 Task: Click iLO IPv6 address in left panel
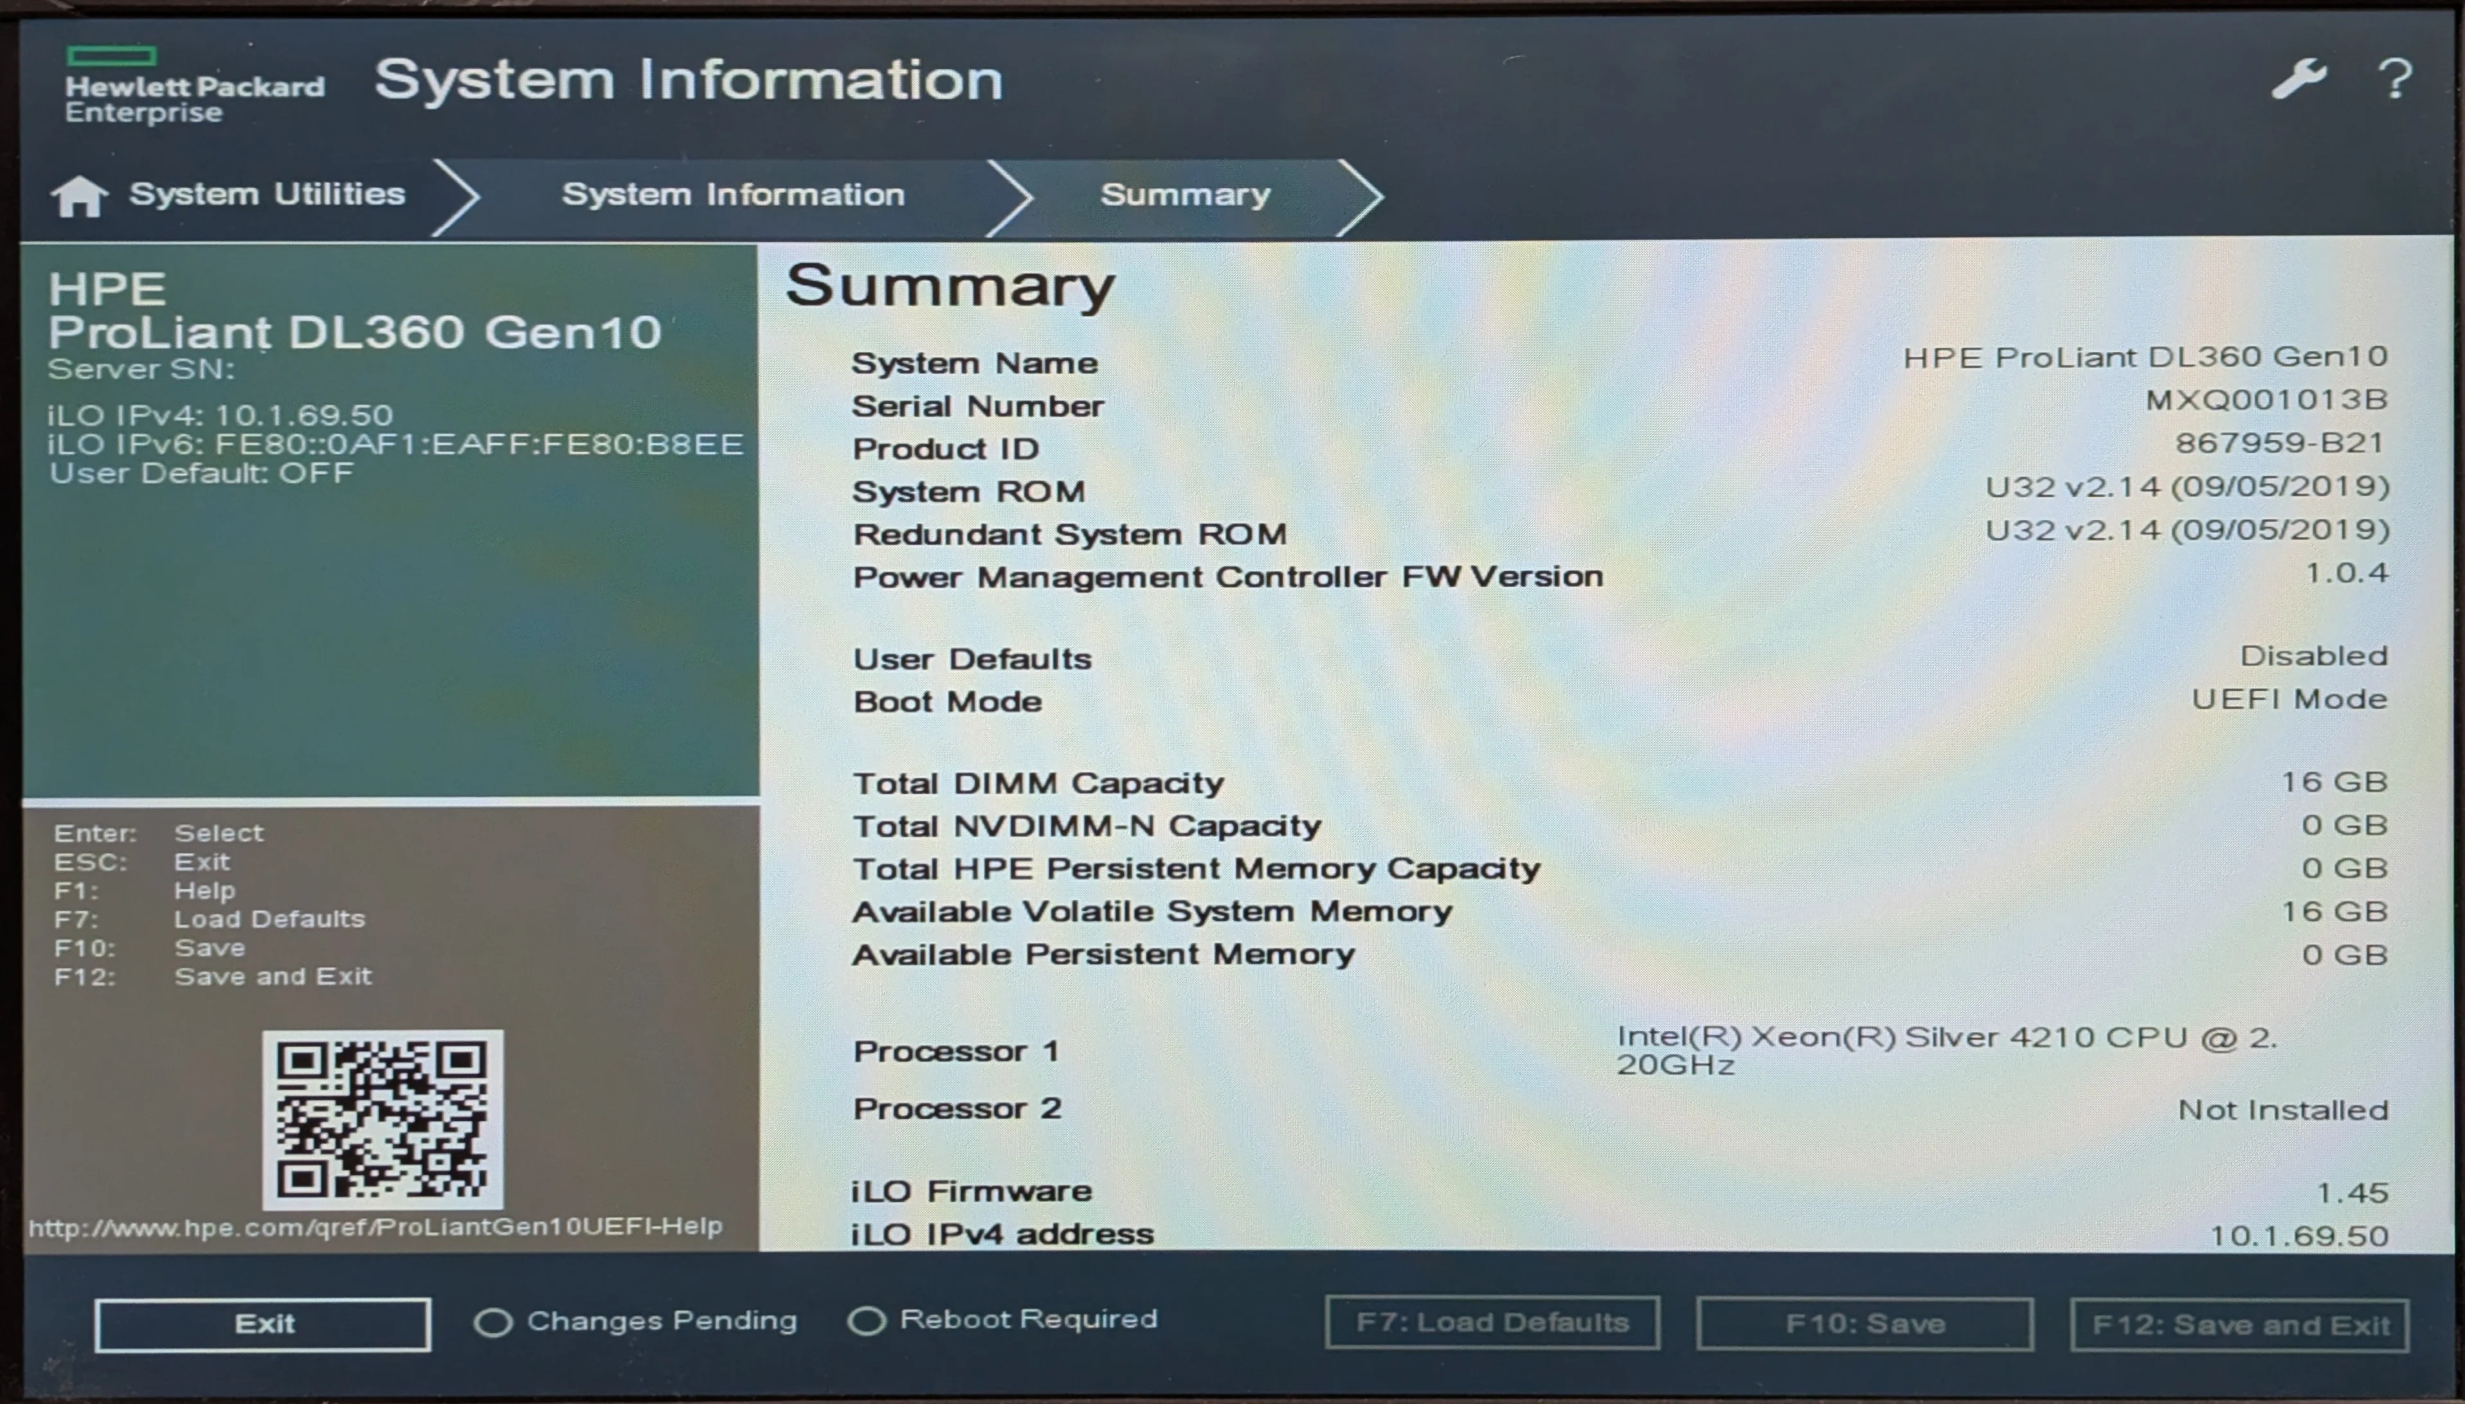click(395, 445)
